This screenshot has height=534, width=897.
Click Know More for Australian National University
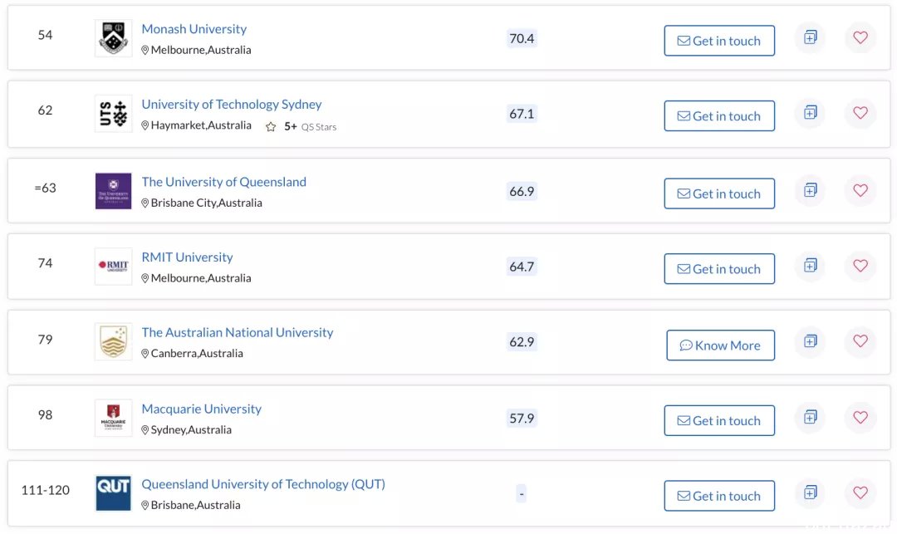[x=720, y=345]
